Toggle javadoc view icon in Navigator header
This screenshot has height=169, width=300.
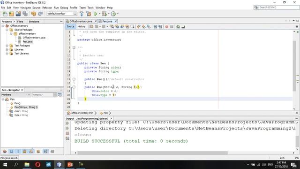(60, 95)
